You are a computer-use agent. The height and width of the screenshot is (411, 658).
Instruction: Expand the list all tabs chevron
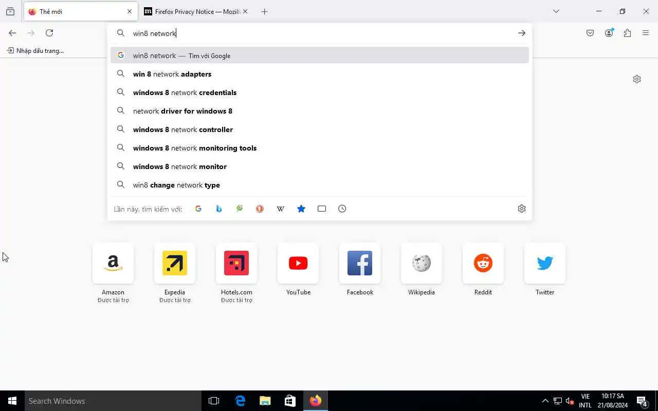pos(556,11)
